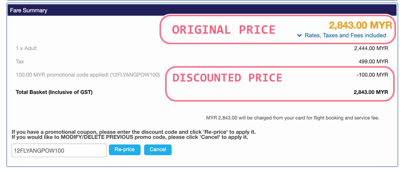Select the -100.00 MYR discount amount
The width and height of the screenshot is (405, 172).
pyautogui.click(x=372, y=75)
